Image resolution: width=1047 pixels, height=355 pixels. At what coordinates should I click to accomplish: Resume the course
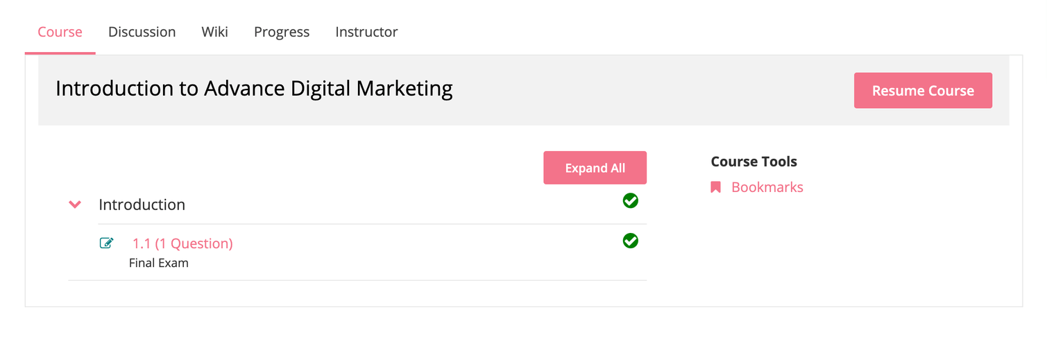coord(923,91)
